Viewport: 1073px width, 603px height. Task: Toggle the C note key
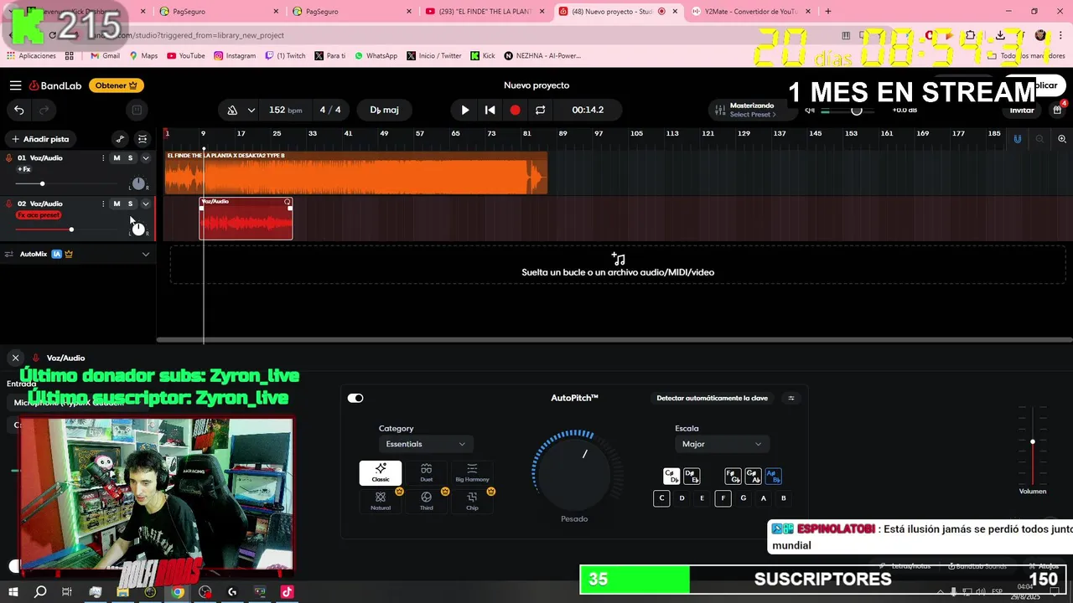pos(661,498)
